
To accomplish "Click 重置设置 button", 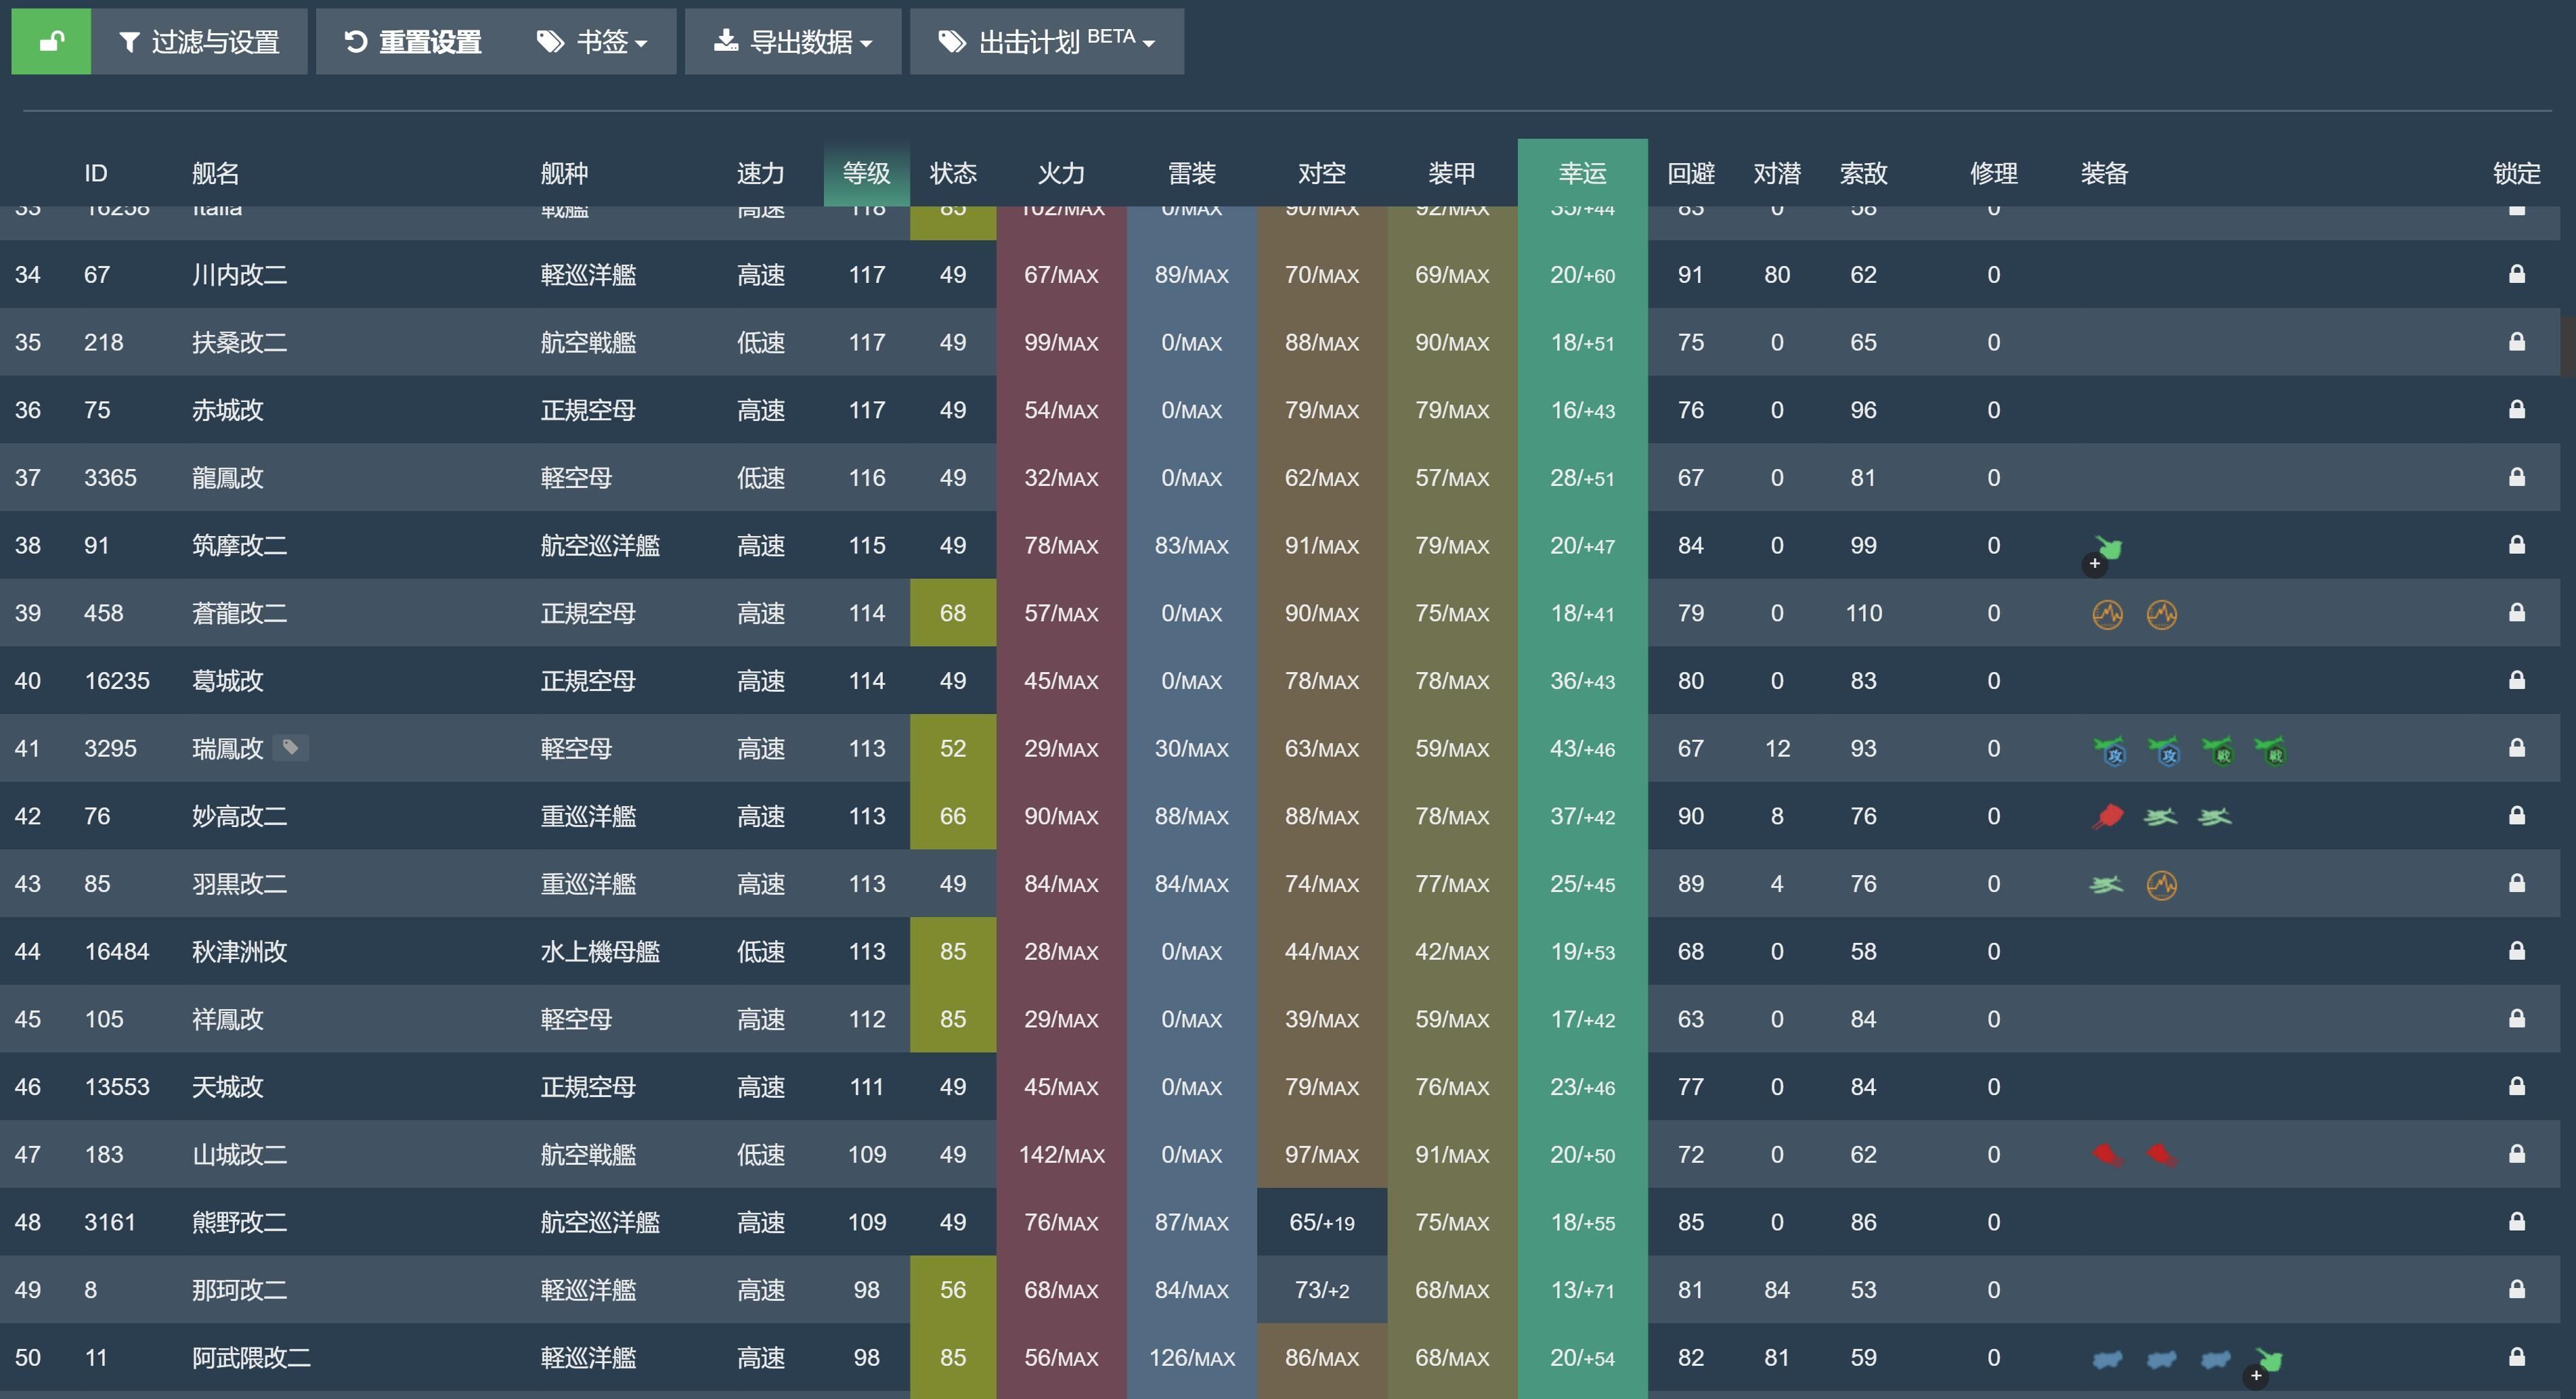I will pyautogui.click(x=413, y=41).
